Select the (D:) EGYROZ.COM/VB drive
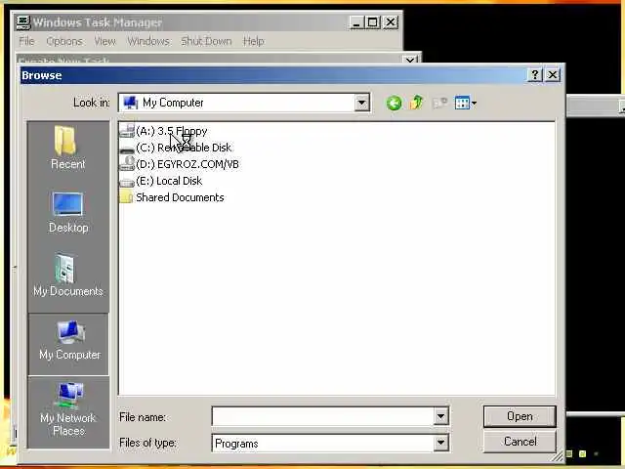The width and height of the screenshot is (625, 469). (180, 164)
